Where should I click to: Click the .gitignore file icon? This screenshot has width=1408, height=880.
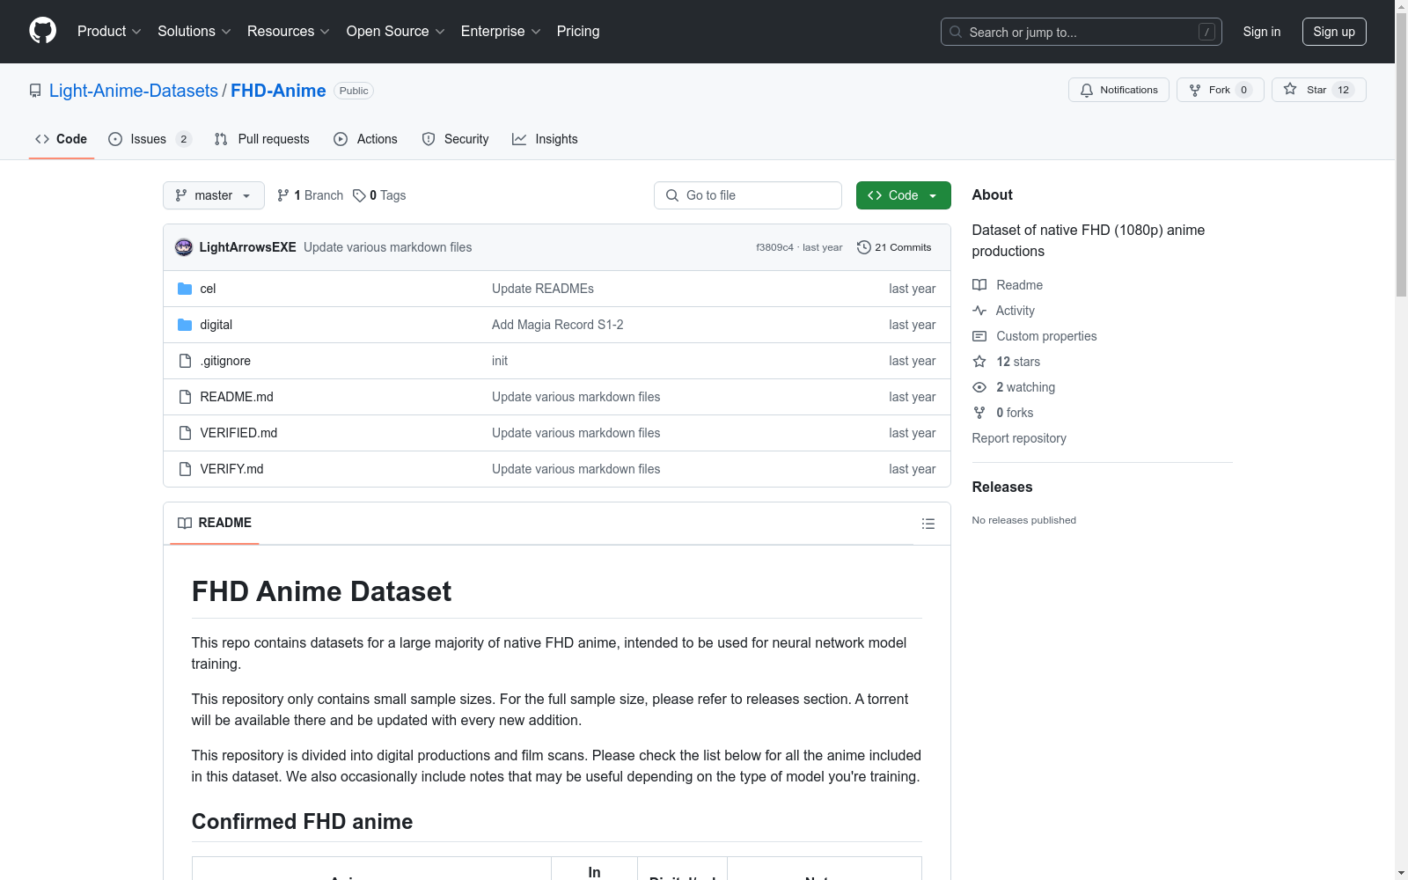click(185, 361)
